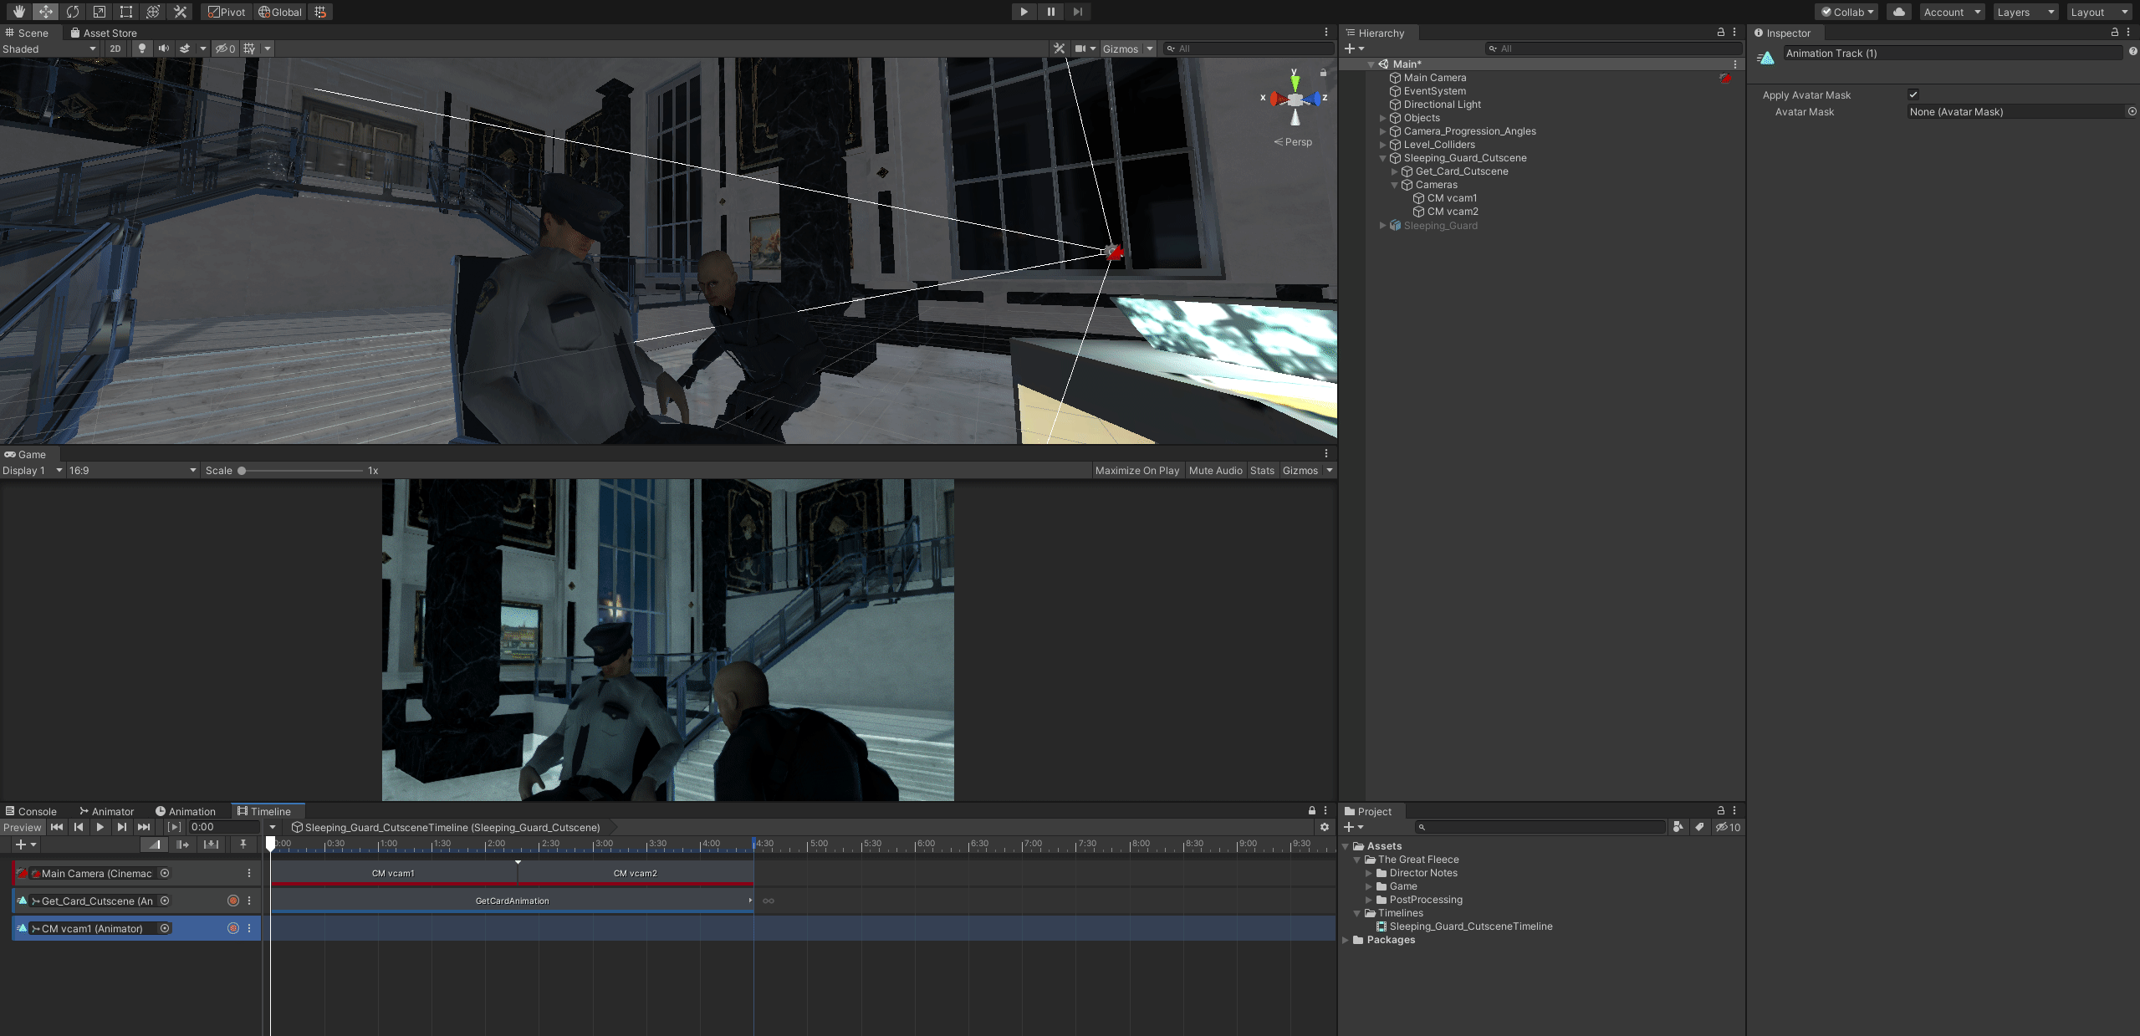Select the Hand tool in toolbar
Image resolution: width=2140 pixels, height=1036 pixels.
[18, 12]
